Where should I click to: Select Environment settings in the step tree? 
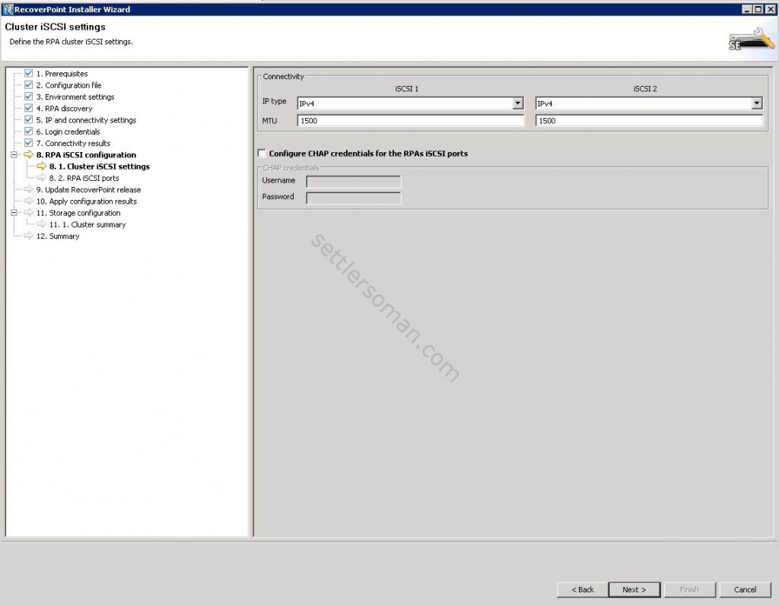coord(79,97)
